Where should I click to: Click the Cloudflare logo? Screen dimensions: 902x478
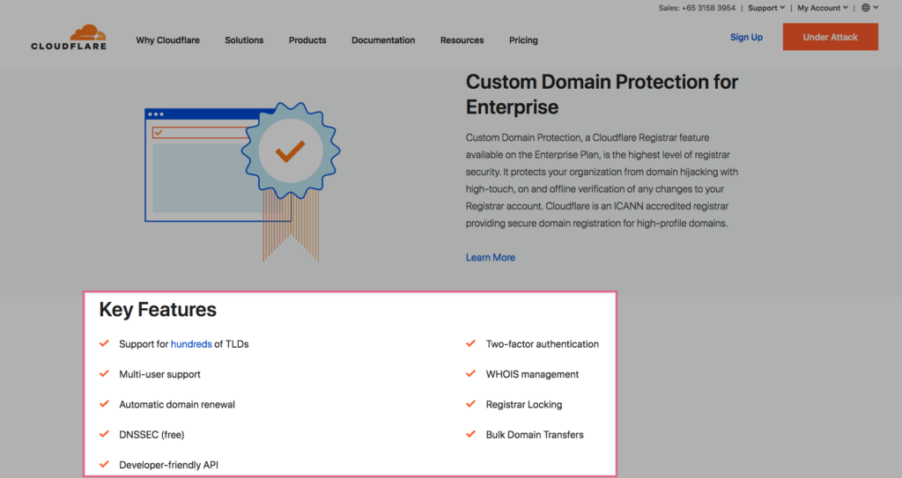pyautogui.click(x=69, y=37)
